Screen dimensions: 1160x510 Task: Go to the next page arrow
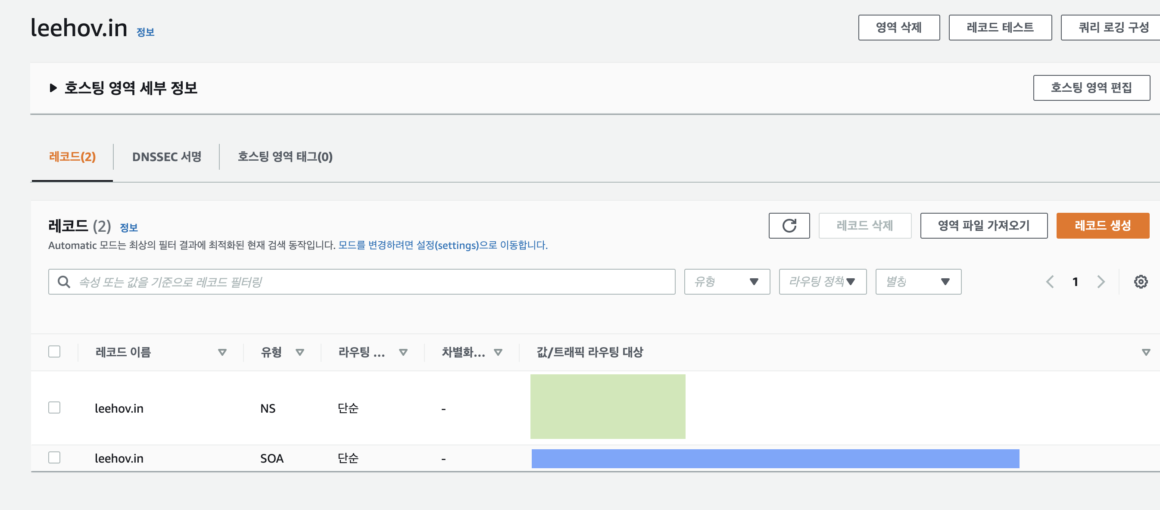1101,282
